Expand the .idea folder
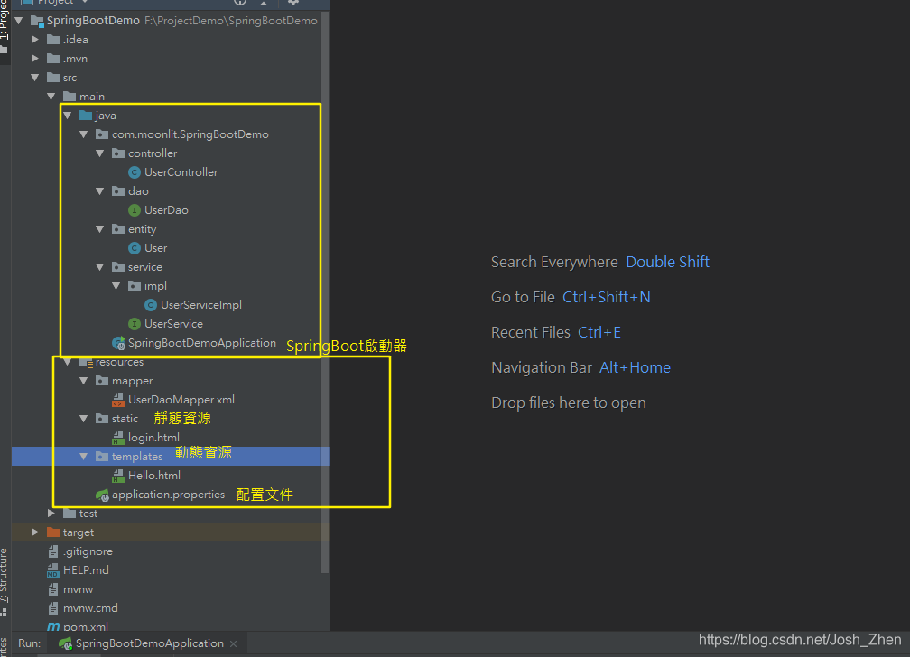 tap(35, 40)
